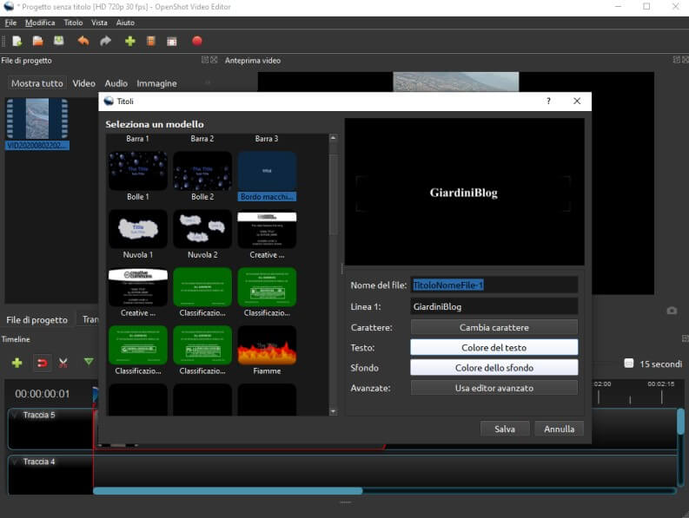689x518 pixels.
Task: Expand the Traccia 5 track menu arrow
Action: [x=15, y=415]
